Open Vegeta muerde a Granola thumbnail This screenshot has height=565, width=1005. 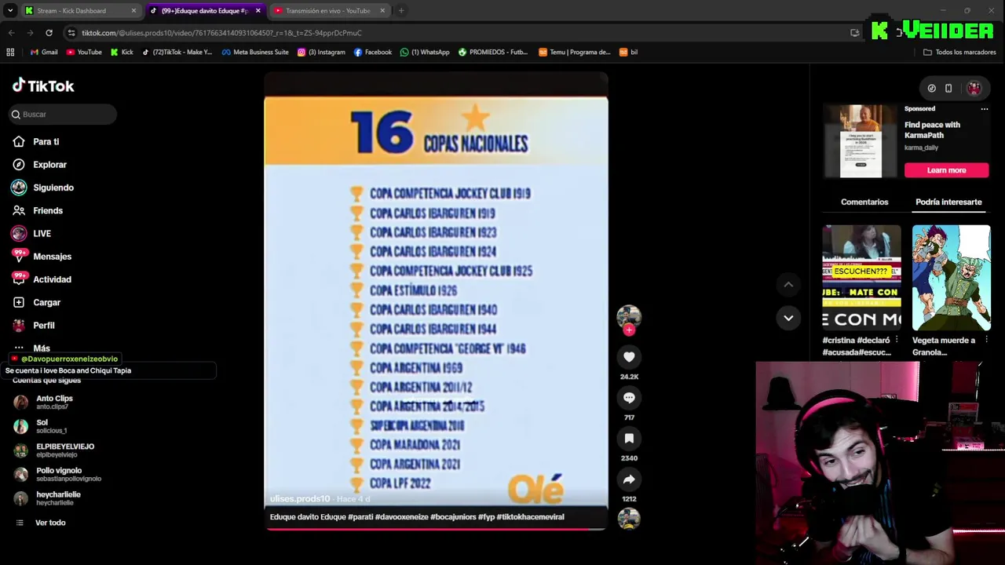click(x=951, y=278)
